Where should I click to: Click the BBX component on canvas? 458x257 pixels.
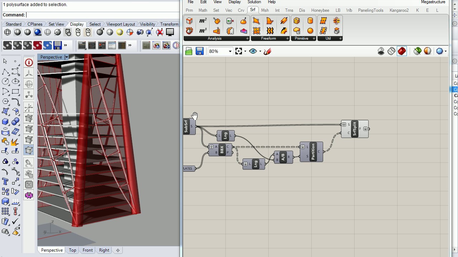(221, 150)
